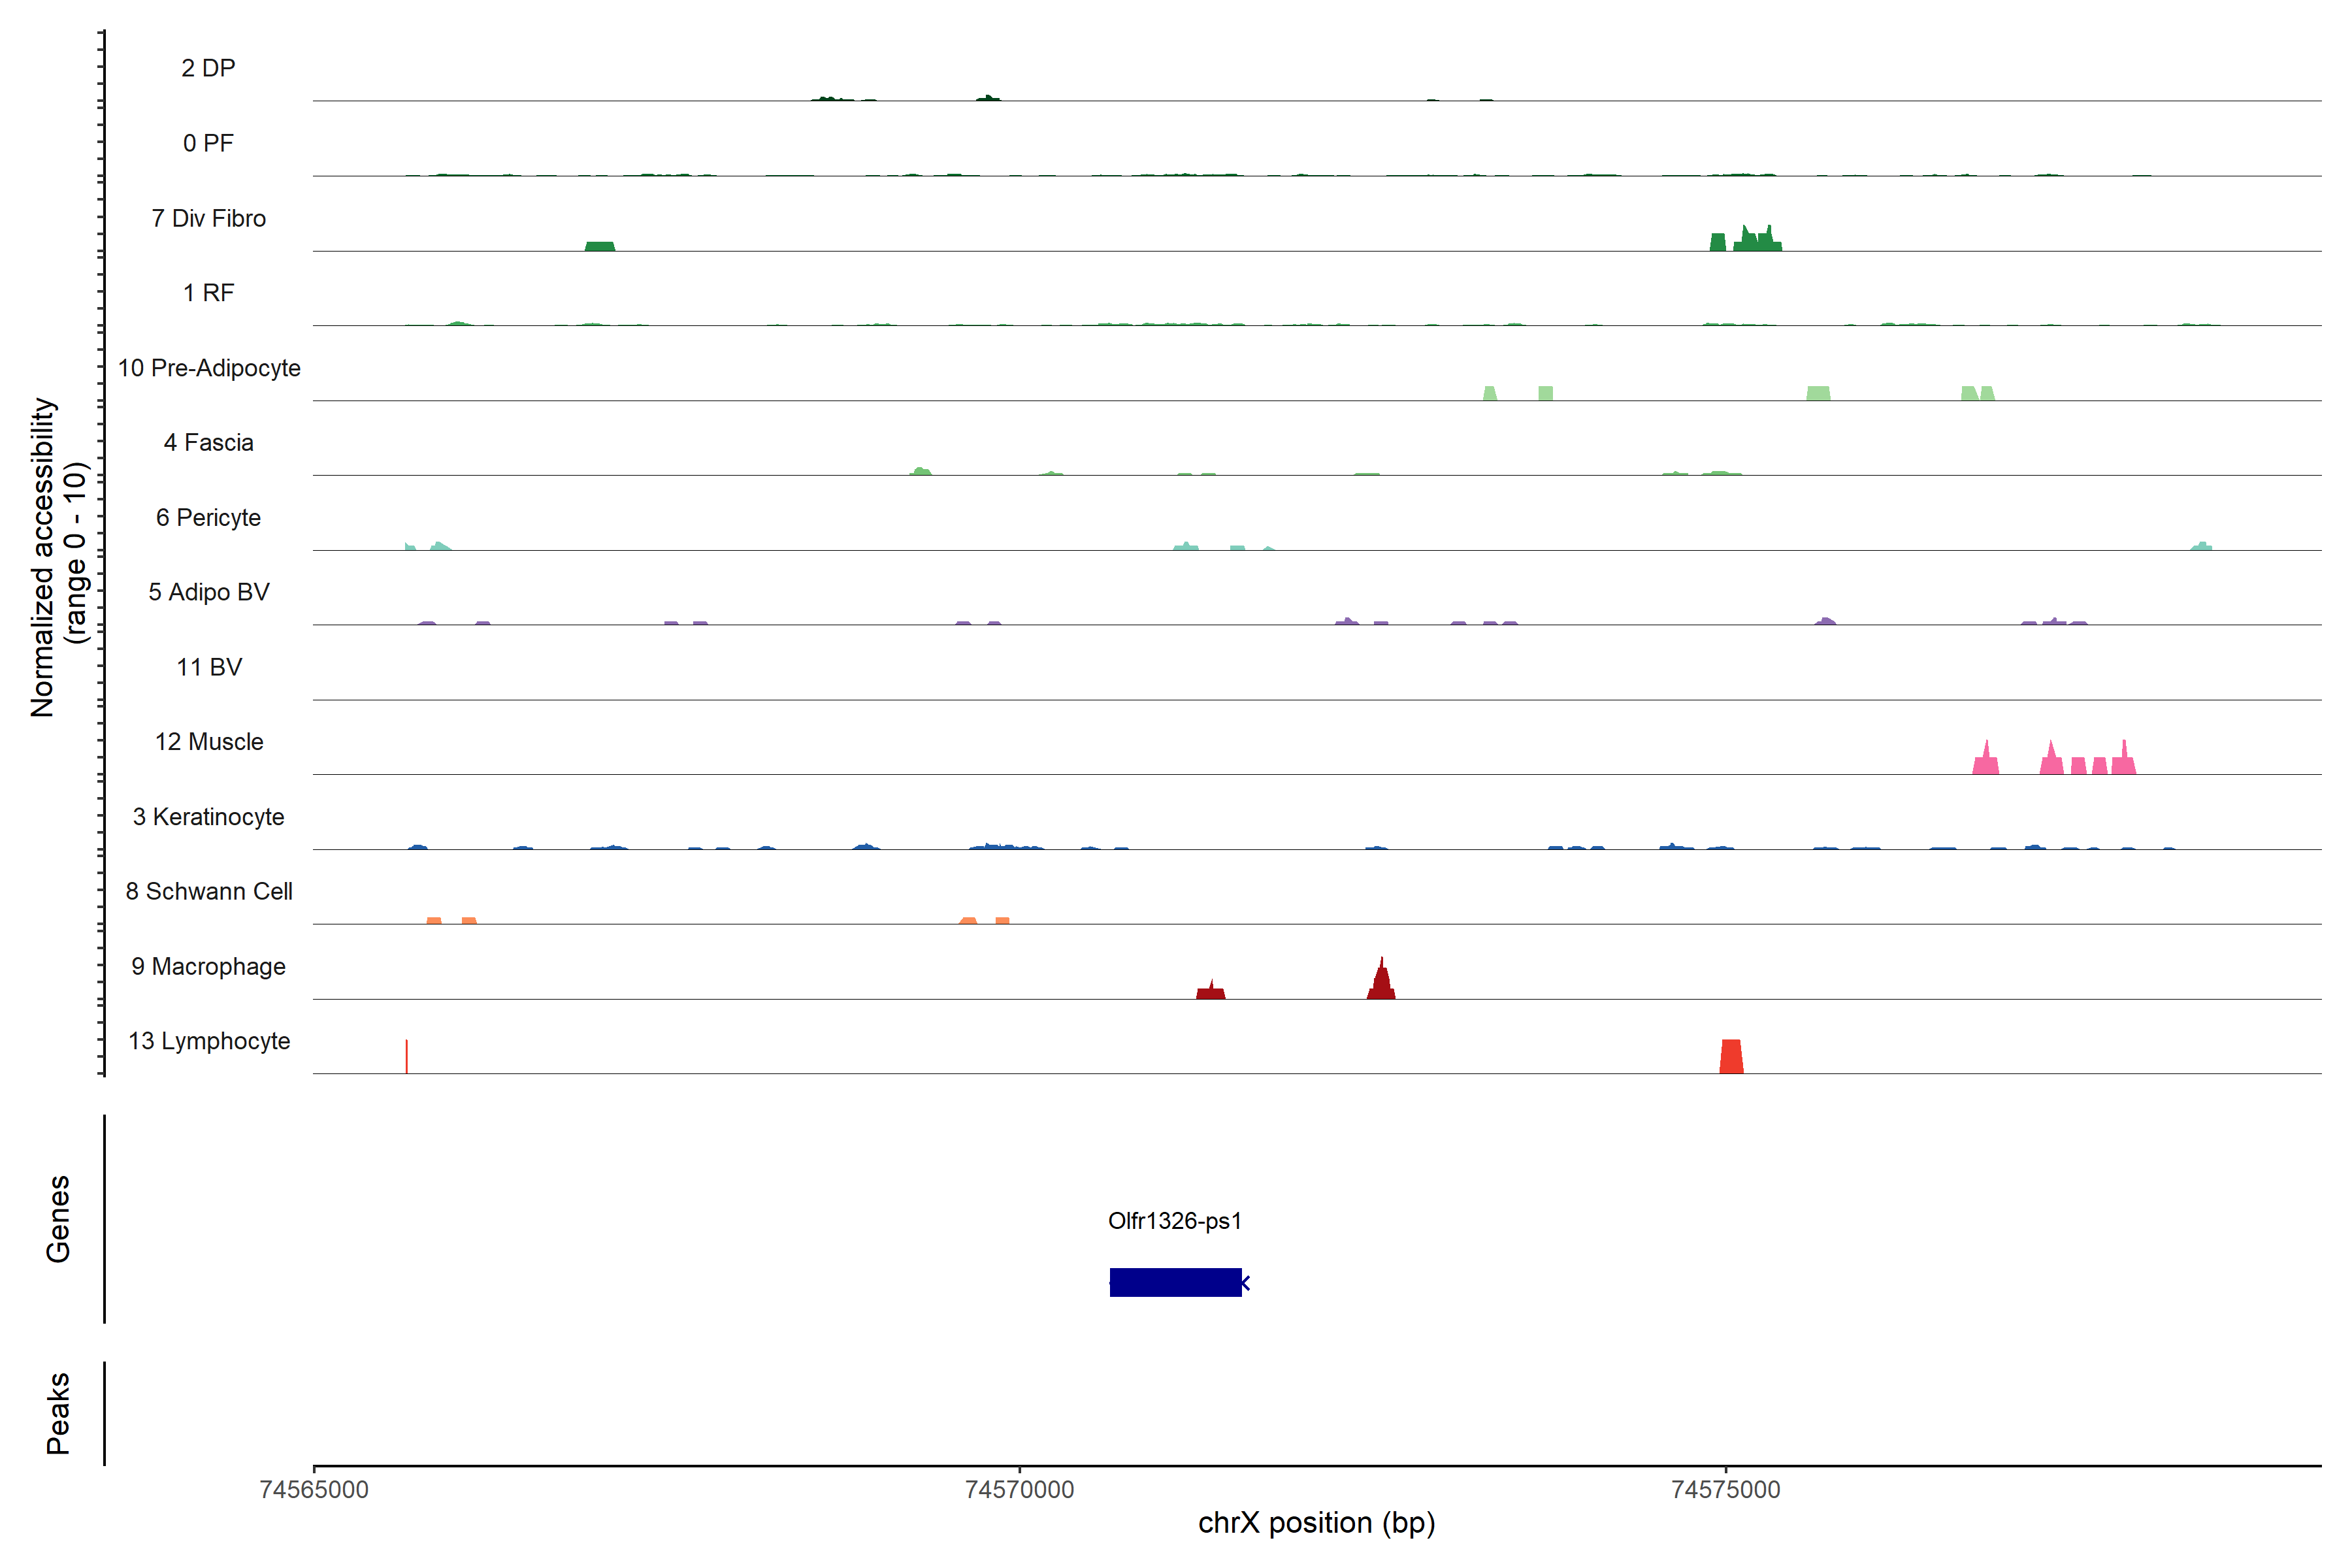
Task: Click the 'chrX position (bp)' axis title
Action: 1316,1523
